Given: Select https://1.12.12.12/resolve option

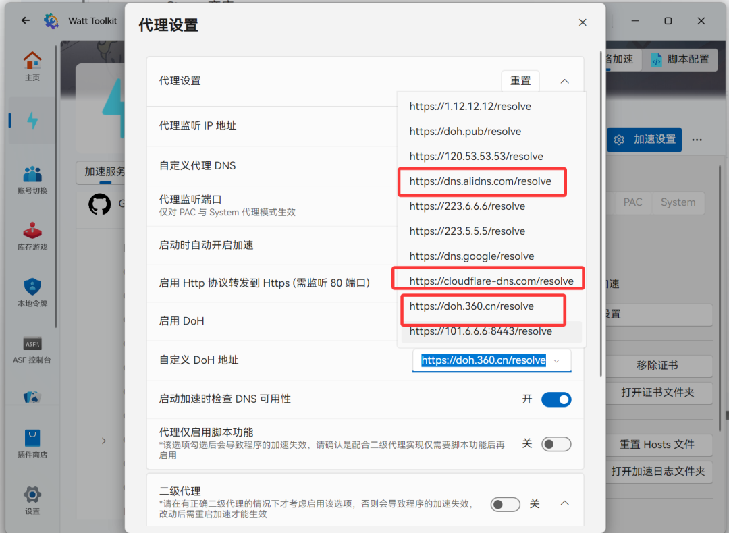Looking at the screenshot, I should [491, 107].
